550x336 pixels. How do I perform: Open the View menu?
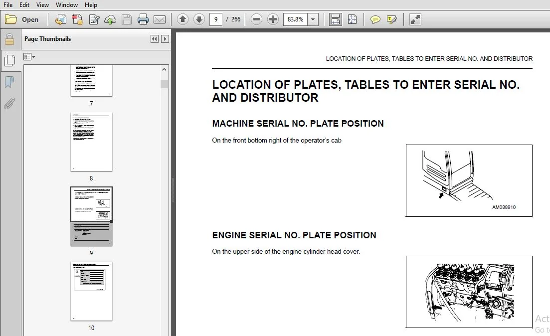(42, 5)
